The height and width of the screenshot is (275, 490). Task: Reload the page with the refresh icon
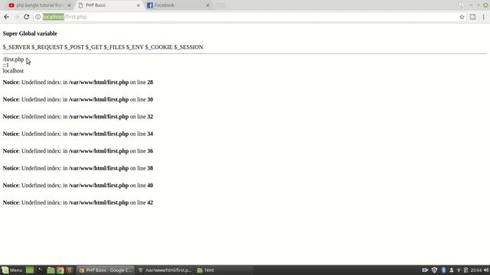27,17
